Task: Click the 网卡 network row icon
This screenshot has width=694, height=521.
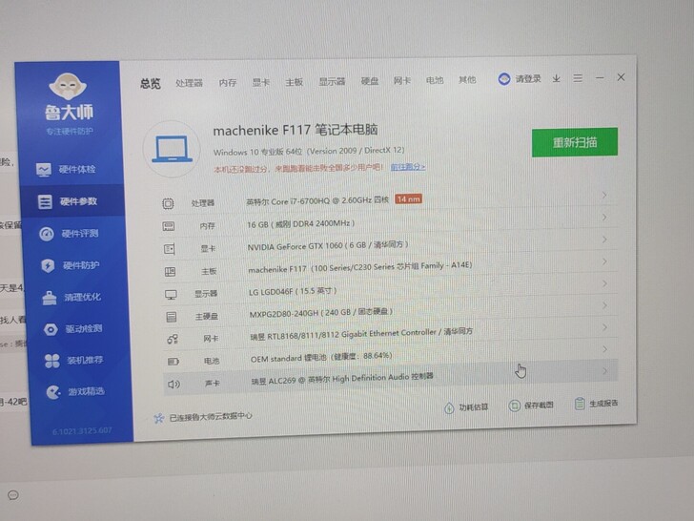Action: 173,340
